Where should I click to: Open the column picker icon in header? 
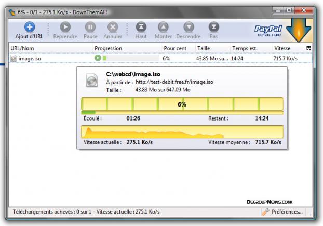click(x=309, y=48)
